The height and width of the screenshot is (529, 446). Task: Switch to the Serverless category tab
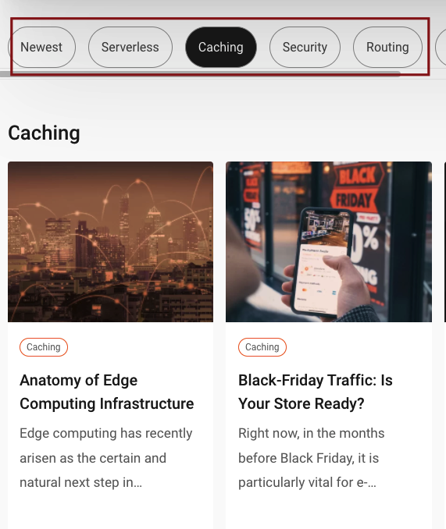pyautogui.click(x=130, y=48)
